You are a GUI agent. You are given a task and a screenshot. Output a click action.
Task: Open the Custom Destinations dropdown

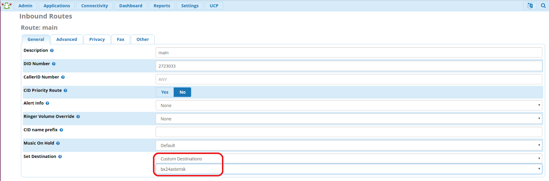click(349, 159)
